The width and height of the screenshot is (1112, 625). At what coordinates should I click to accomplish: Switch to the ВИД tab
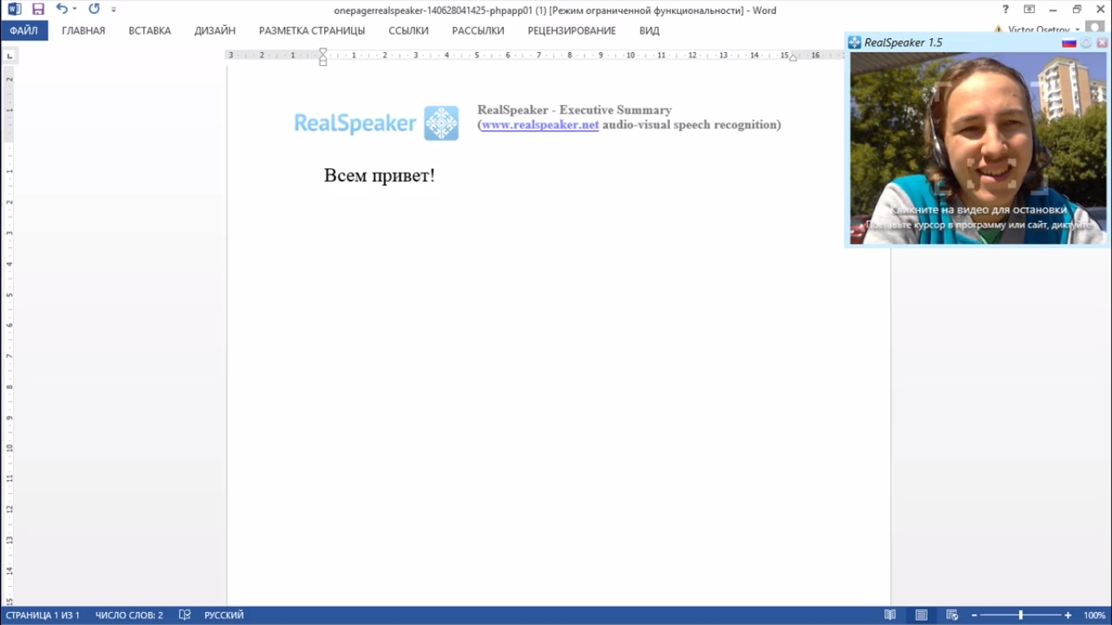(x=650, y=31)
